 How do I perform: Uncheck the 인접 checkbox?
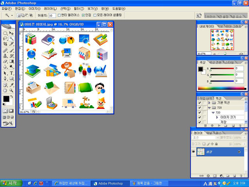[83, 15]
